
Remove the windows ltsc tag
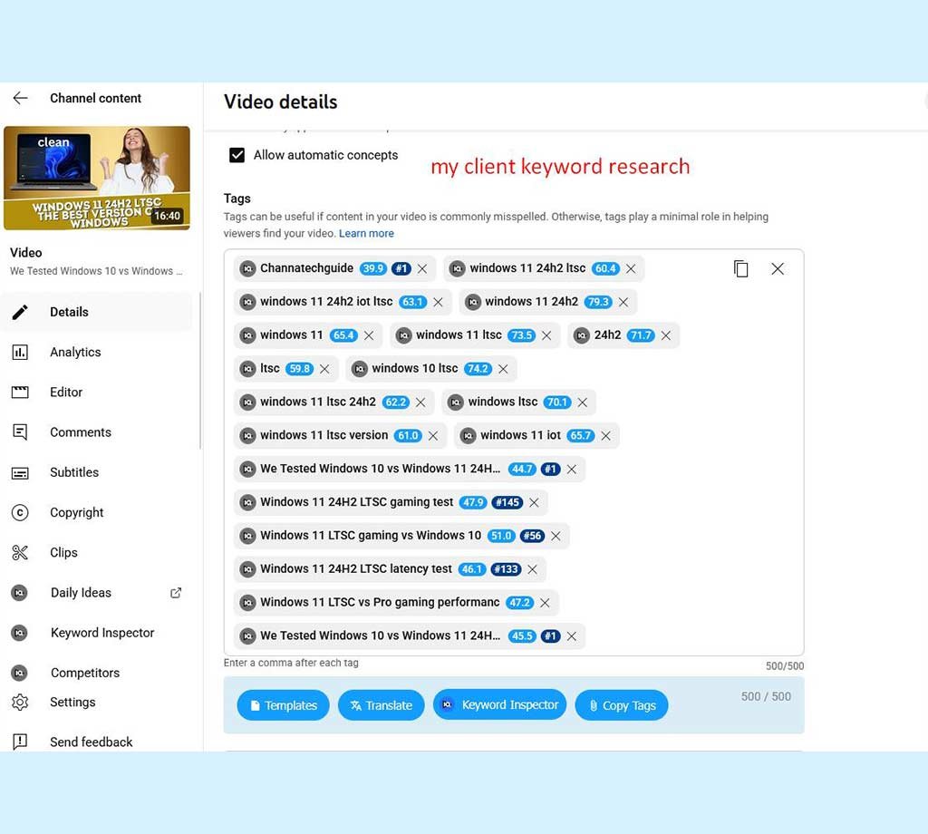(x=583, y=402)
